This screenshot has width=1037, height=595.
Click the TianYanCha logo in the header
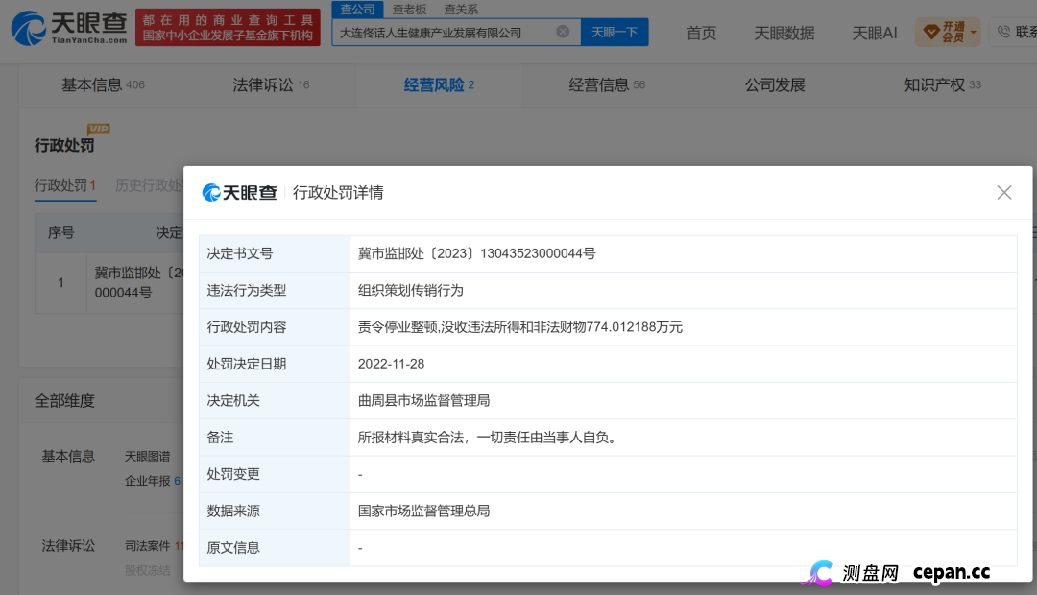(x=69, y=28)
